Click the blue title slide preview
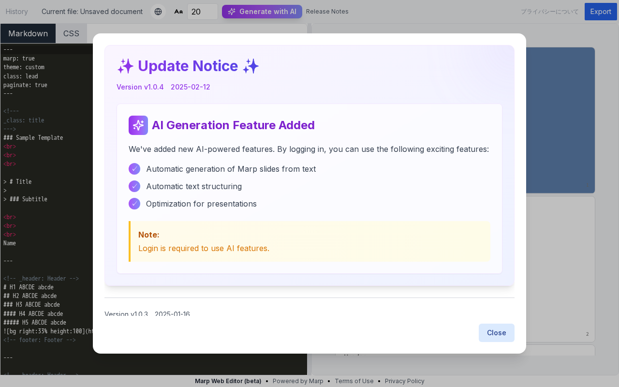 click(x=560, y=120)
